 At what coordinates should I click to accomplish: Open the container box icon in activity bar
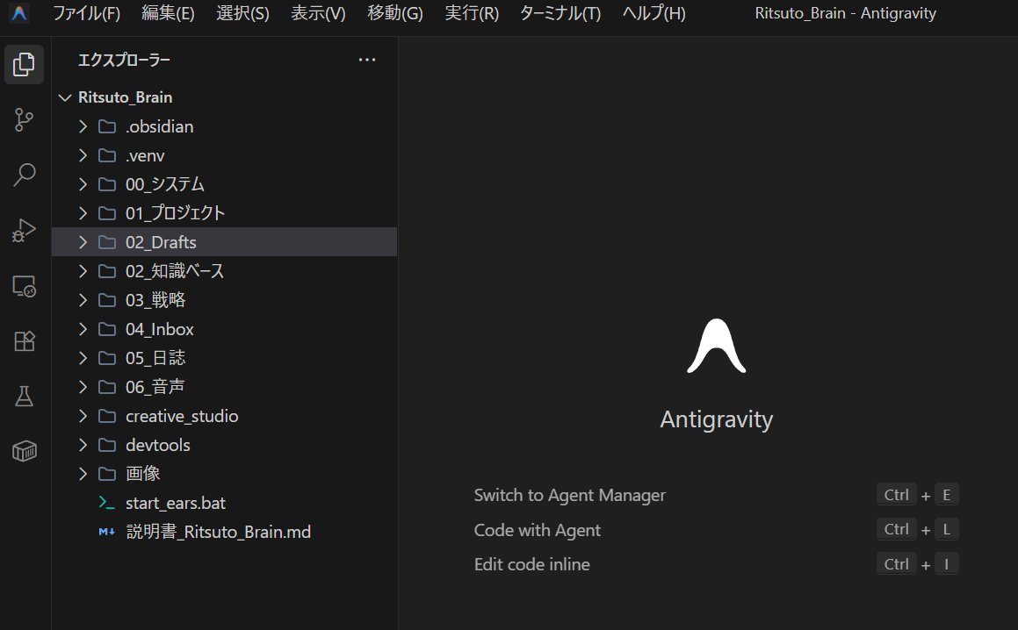tap(24, 451)
